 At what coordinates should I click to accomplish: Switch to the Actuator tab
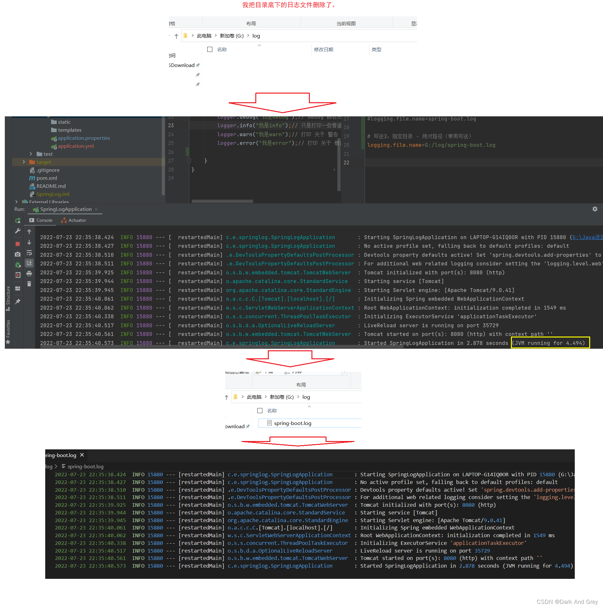(x=74, y=220)
